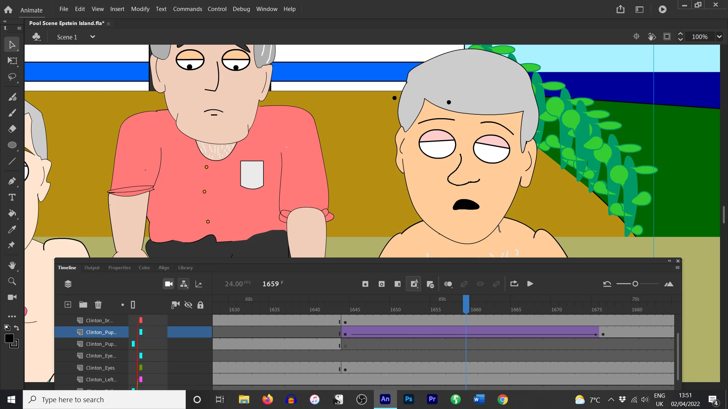Select the Free Transform tool
This screenshot has width=728, height=409.
tap(12, 61)
